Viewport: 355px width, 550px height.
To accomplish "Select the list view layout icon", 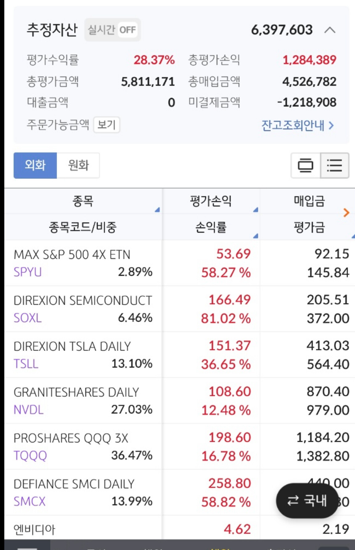I will 334,165.
